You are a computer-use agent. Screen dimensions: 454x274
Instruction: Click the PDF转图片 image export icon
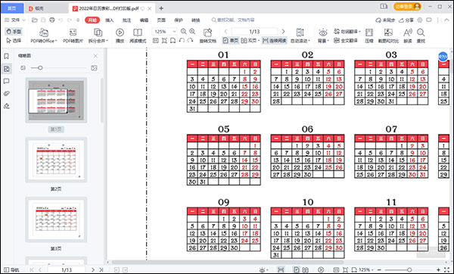click(x=73, y=36)
